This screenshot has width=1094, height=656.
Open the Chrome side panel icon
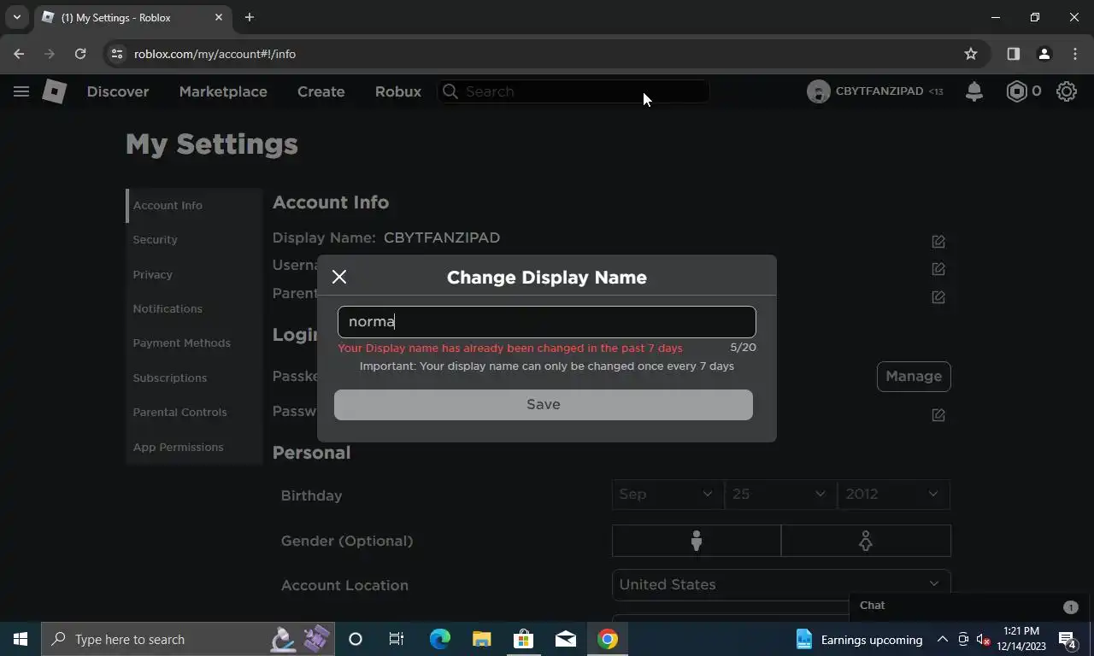pyautogui.click(x=1014, y=54)
